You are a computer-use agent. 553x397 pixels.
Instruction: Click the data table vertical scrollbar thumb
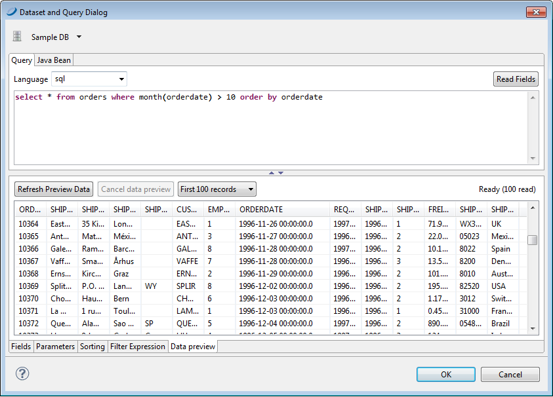[533, 240]
